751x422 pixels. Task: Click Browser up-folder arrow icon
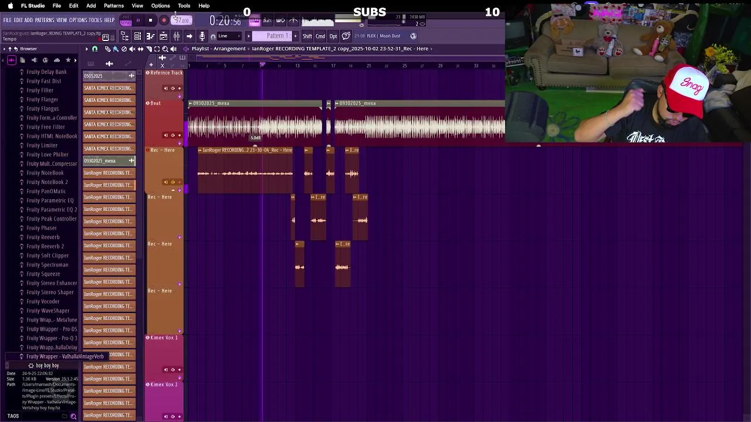[9, 49]
